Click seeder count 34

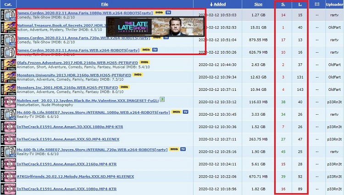click(x=283, y=114)
